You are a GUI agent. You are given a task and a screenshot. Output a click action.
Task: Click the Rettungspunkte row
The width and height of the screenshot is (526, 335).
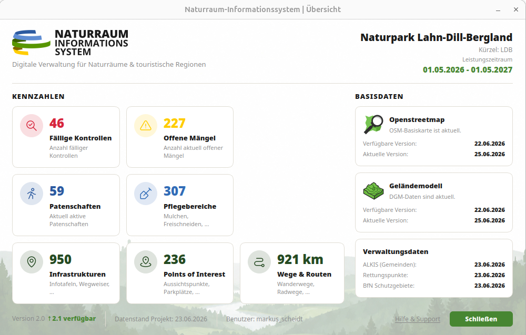coord(434,275)
